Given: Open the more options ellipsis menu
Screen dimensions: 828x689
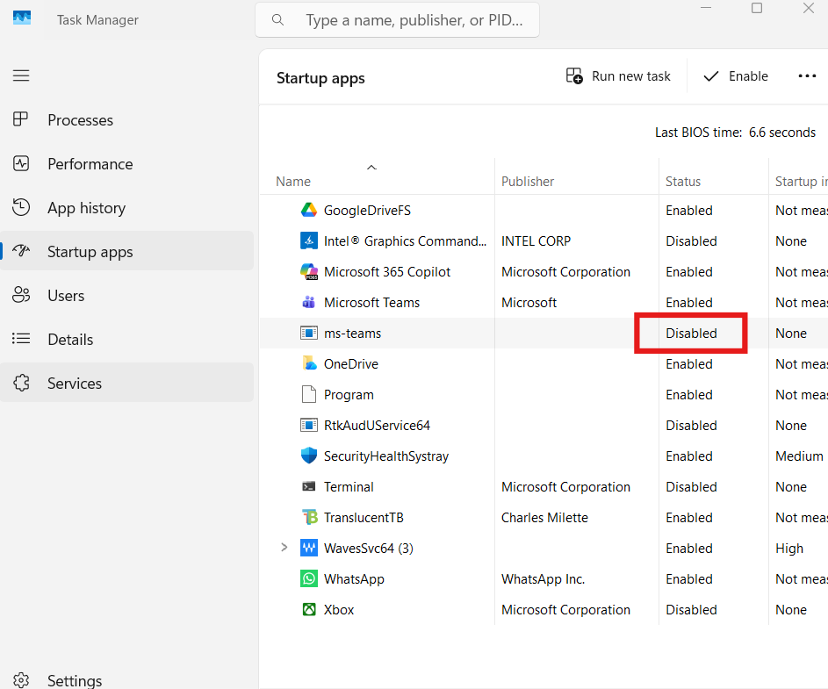Looking at the screenshot, I should [807, 75].
